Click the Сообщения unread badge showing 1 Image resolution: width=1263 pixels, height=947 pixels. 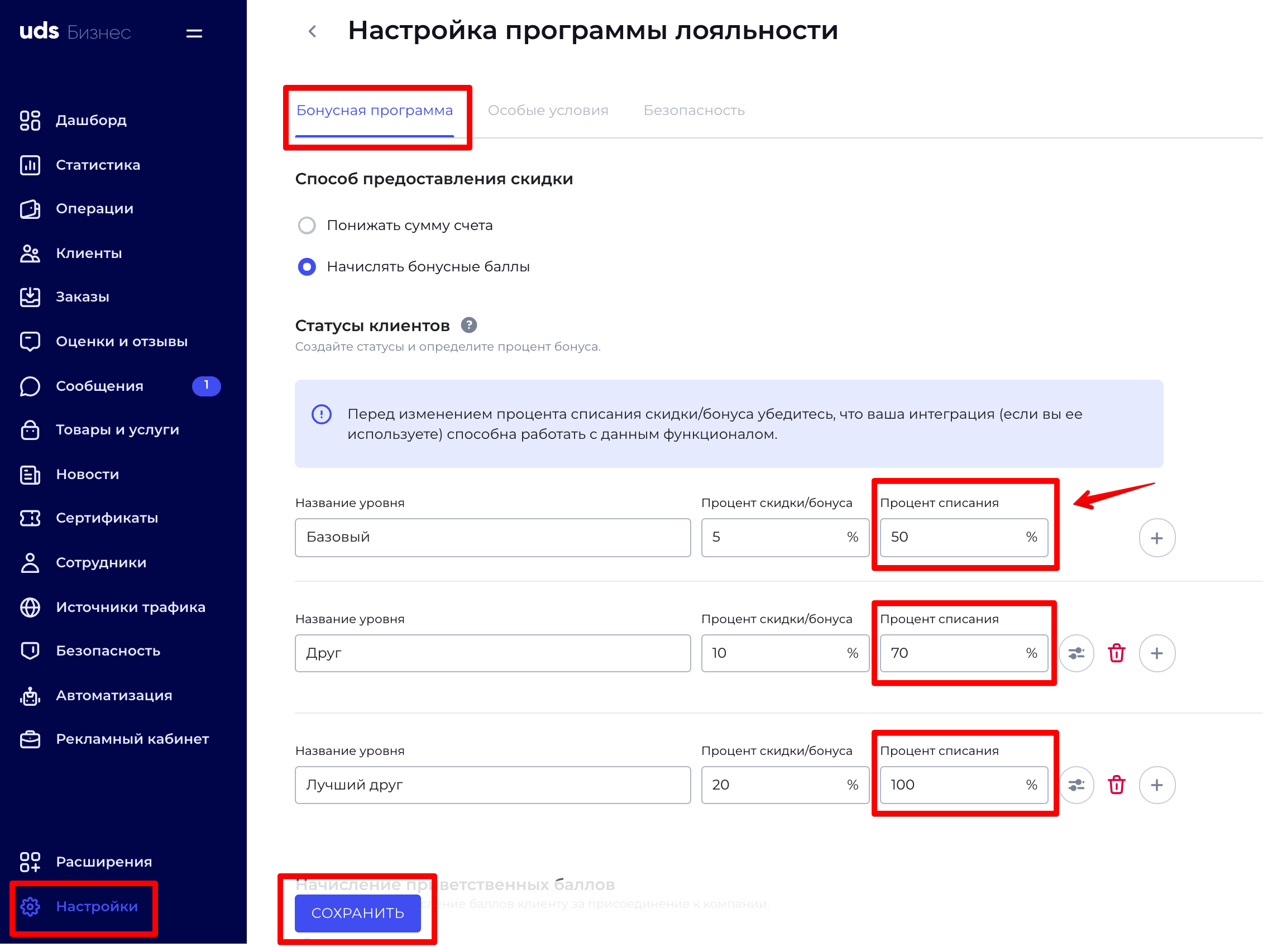(x=206, y=386)
